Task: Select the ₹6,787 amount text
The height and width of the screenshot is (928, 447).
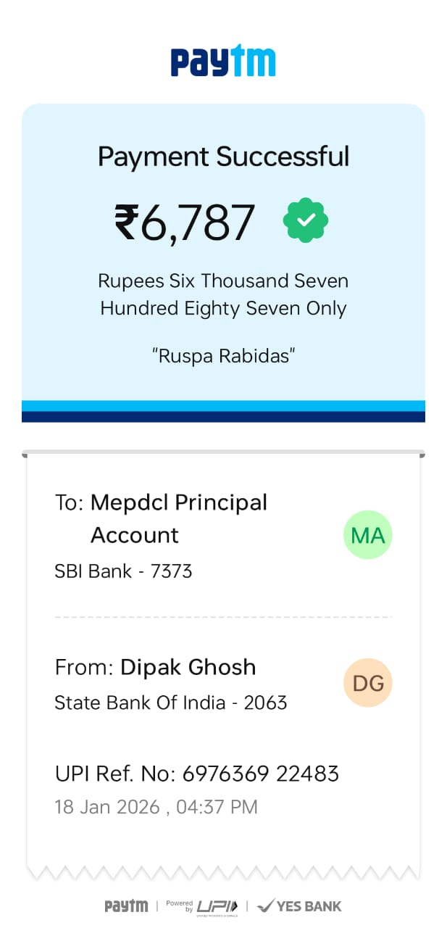Action: (185, 222)
